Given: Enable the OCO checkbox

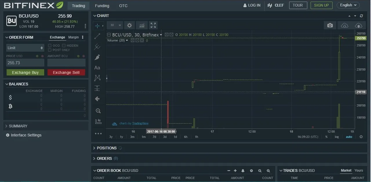Looking at the screenshot, I should 50,45.
